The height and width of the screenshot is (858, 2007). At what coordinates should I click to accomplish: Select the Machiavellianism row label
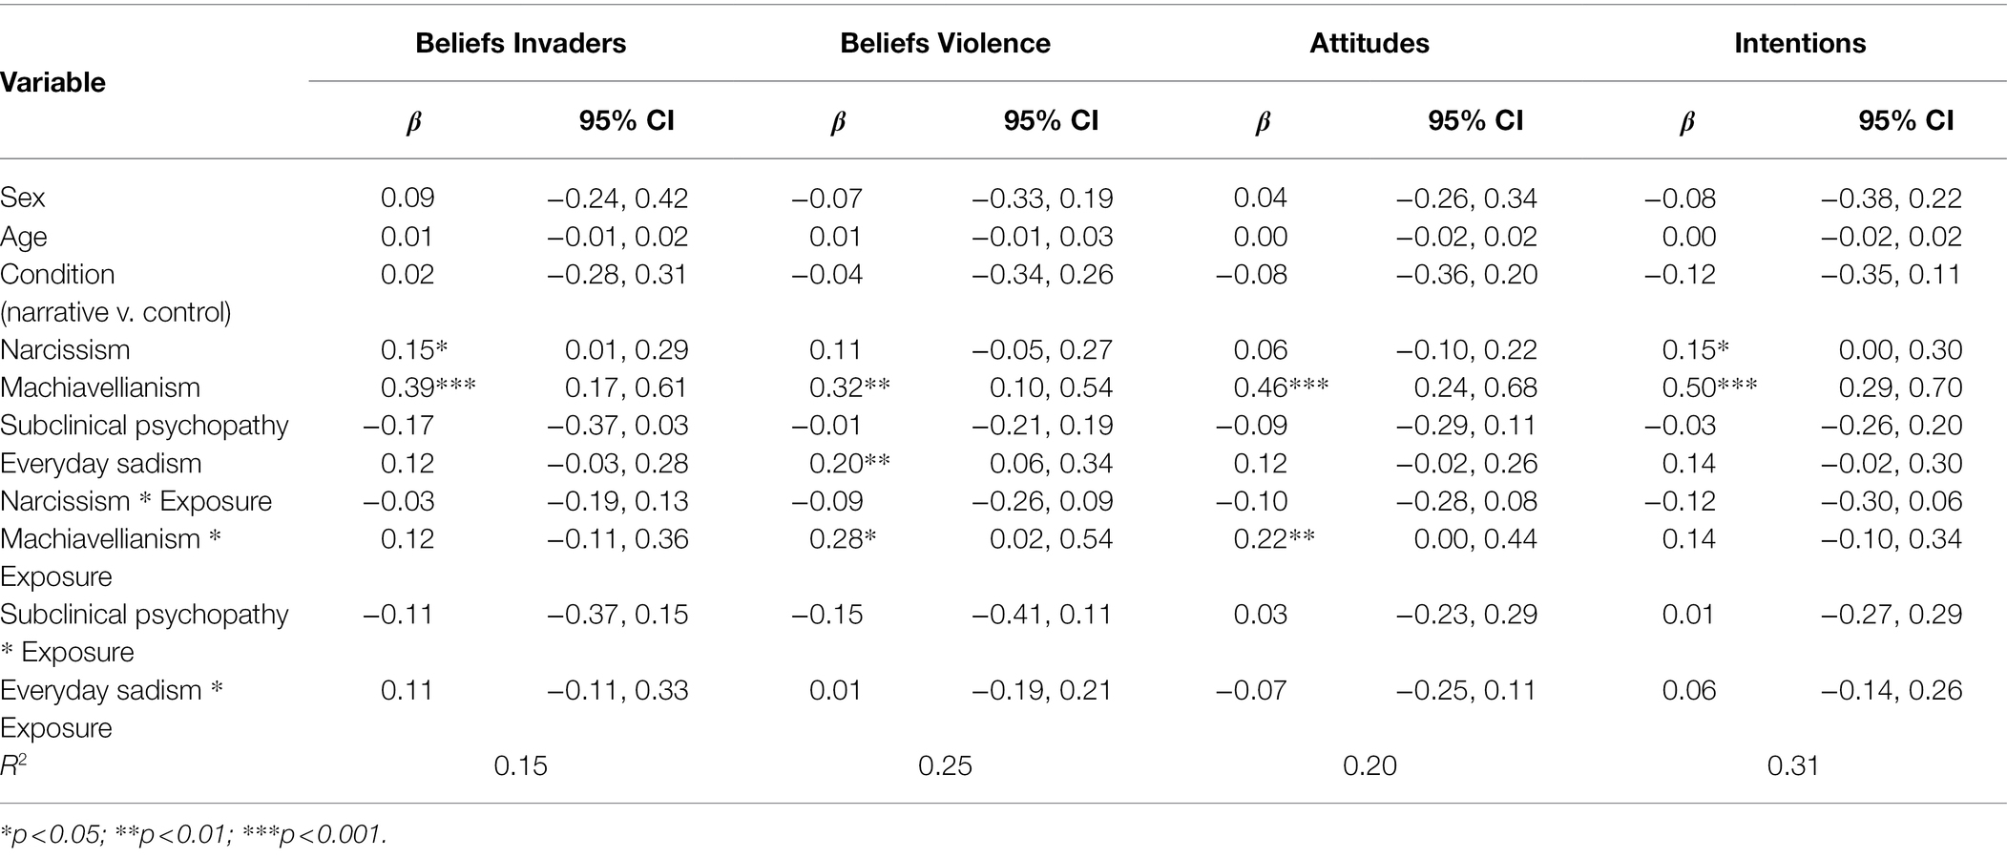pos(100,387)
